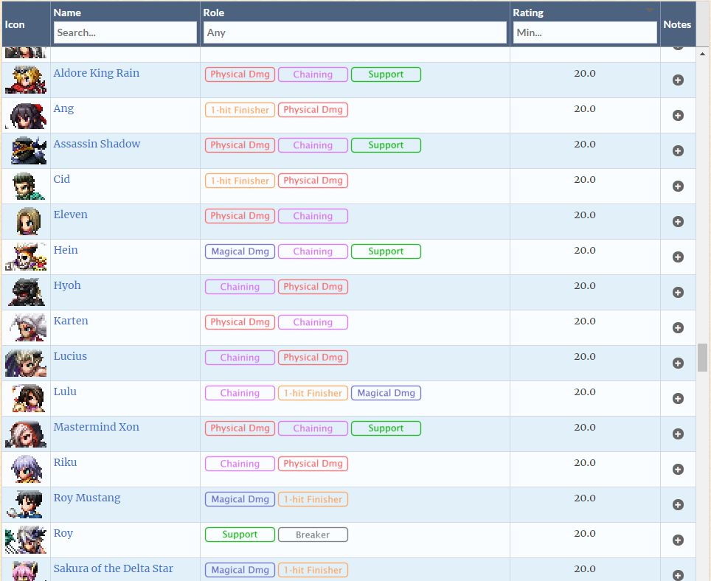This screenshot has height=581, width=711.
Task: Expand notes plus icon for Ang
Action: (678, 116)
